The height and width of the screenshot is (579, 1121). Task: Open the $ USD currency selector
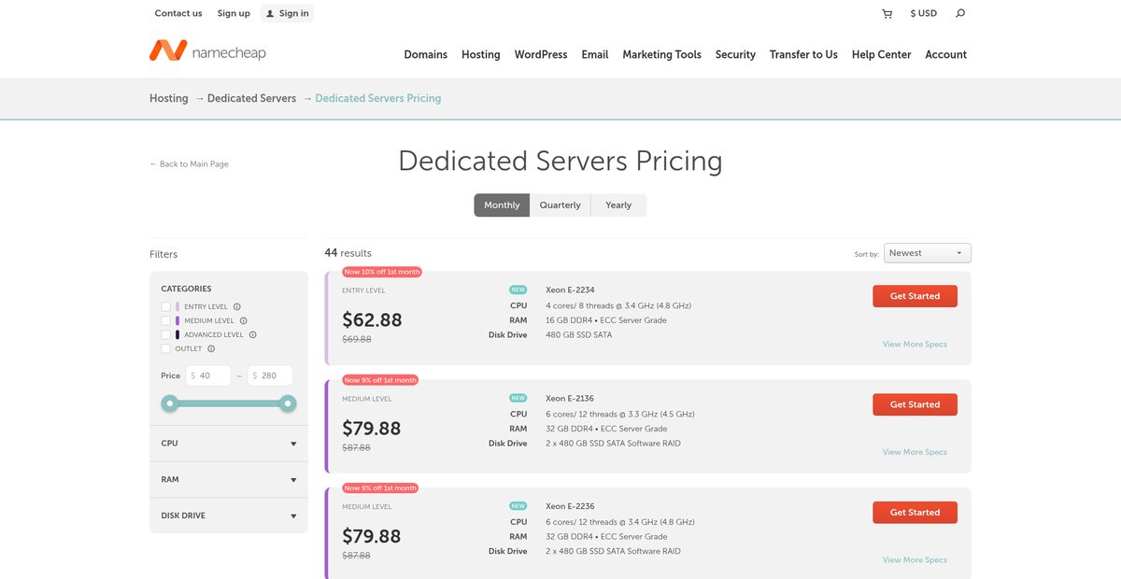coord(923,13)
